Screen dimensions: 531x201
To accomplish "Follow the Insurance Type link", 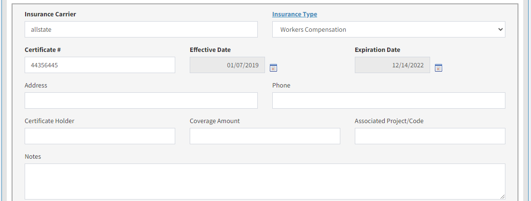I will [294, 14].
